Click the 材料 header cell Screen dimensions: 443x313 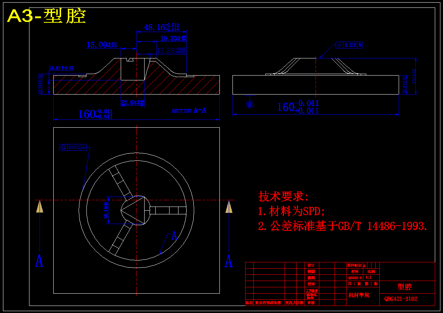point(355,272)
